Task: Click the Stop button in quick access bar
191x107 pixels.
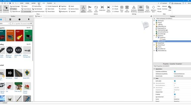Action: point(13,3)
